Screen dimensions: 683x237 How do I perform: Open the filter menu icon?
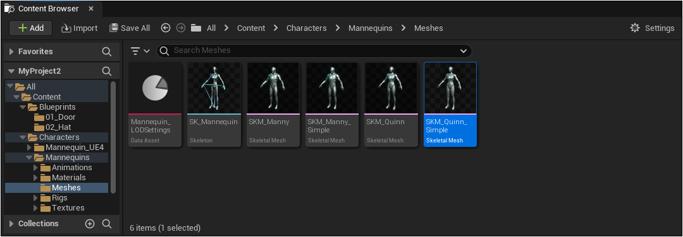pos(140,51)
